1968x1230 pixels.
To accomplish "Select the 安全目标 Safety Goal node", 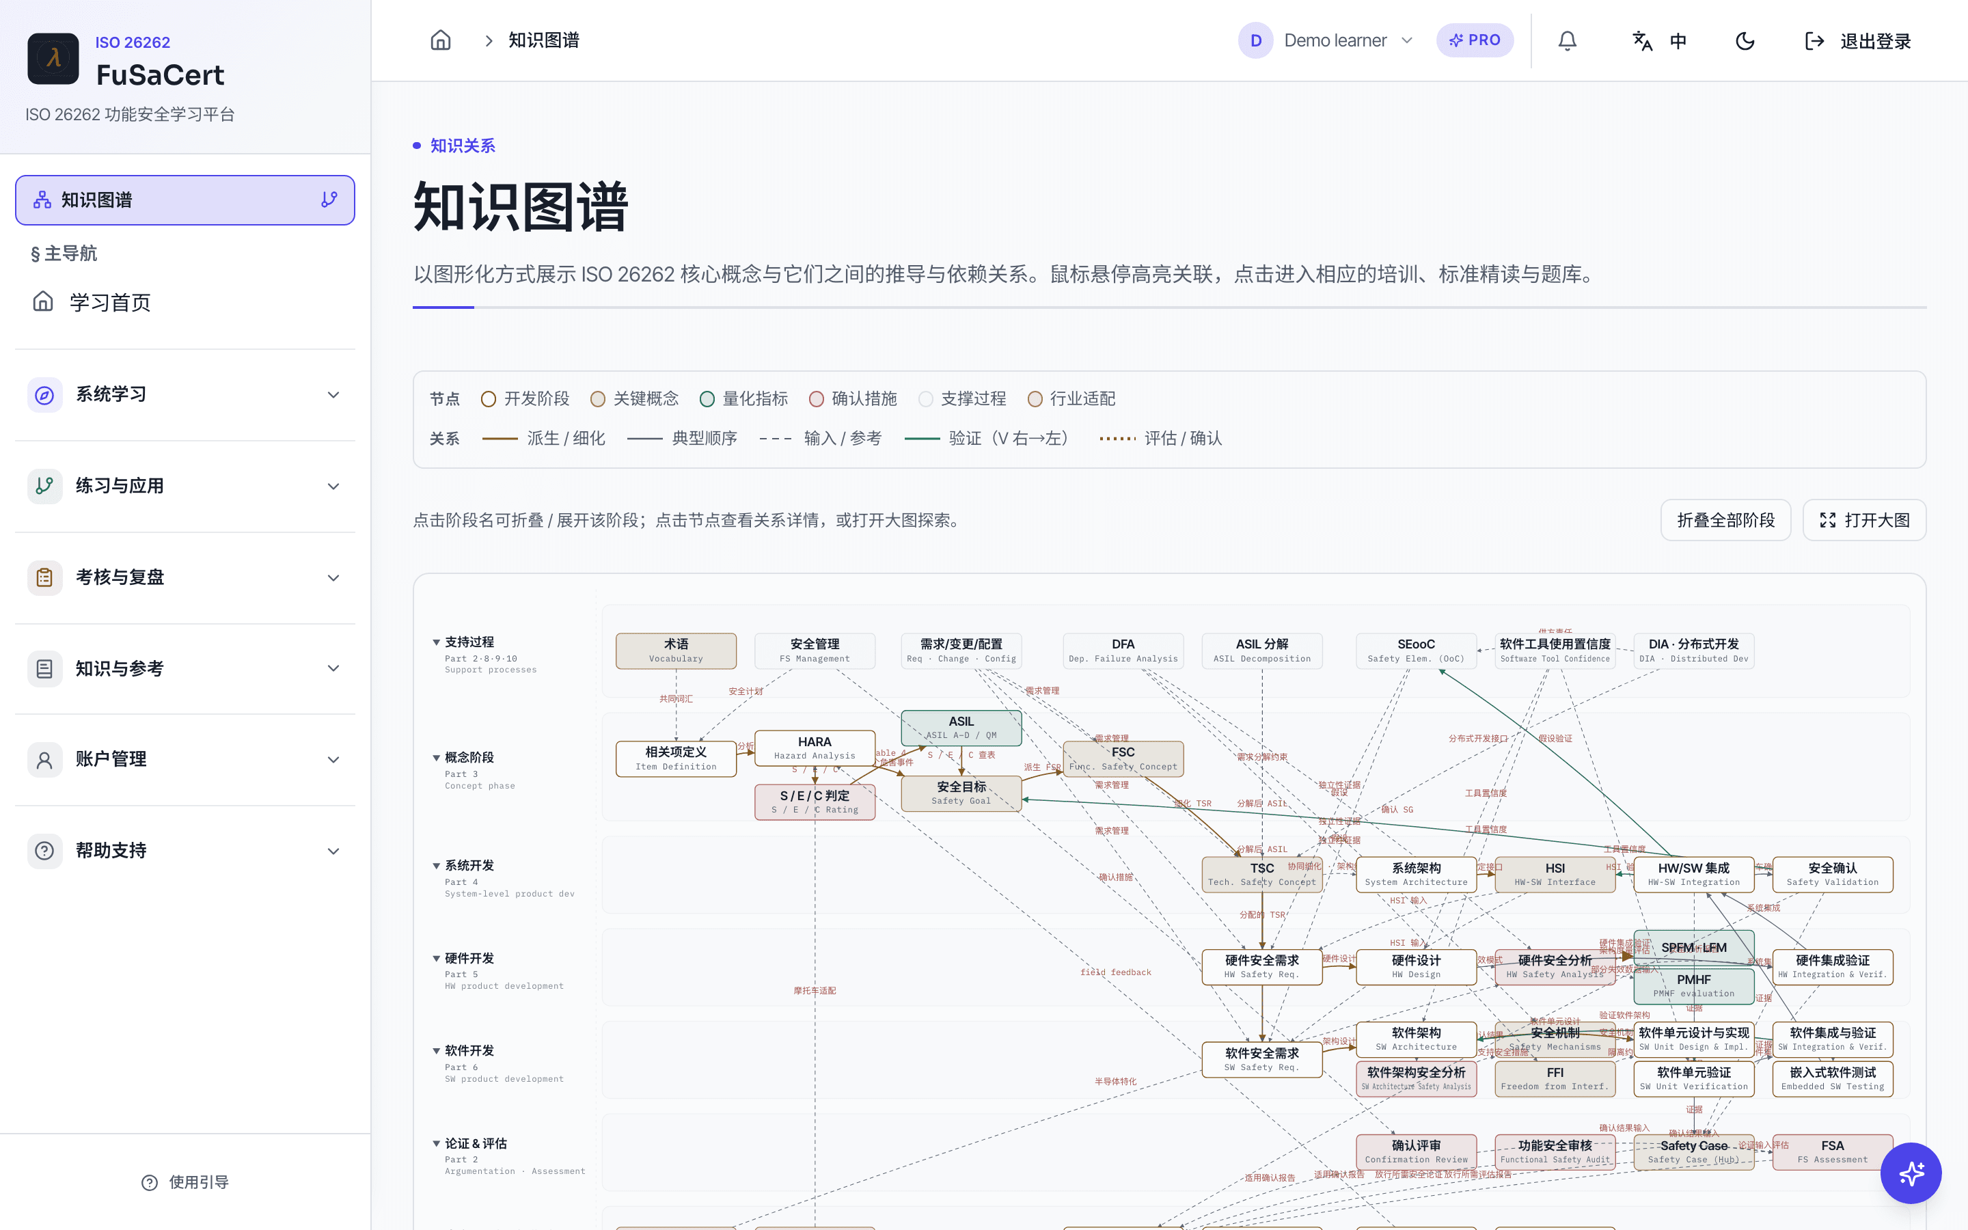I will (x=961, y=793).
